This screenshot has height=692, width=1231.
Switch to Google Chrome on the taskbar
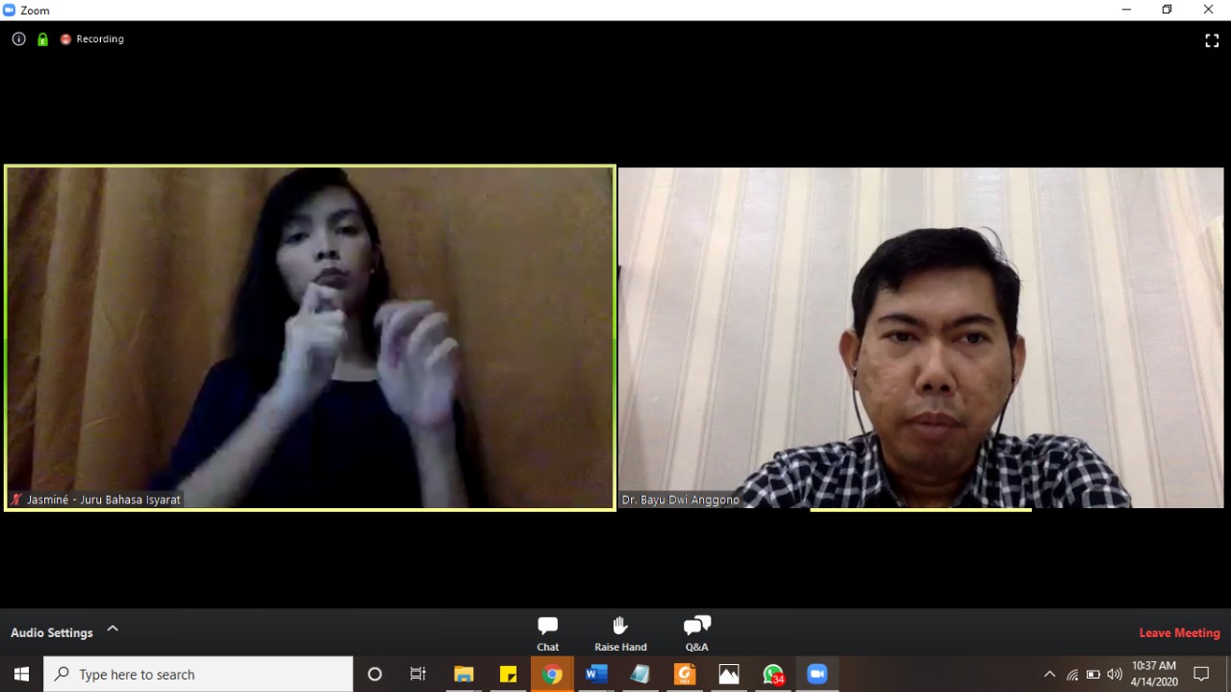[552, 674]
